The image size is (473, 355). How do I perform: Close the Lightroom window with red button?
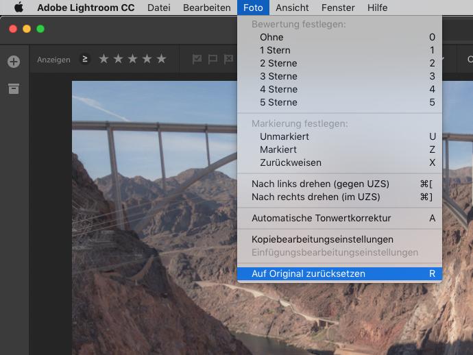[13, 29]
